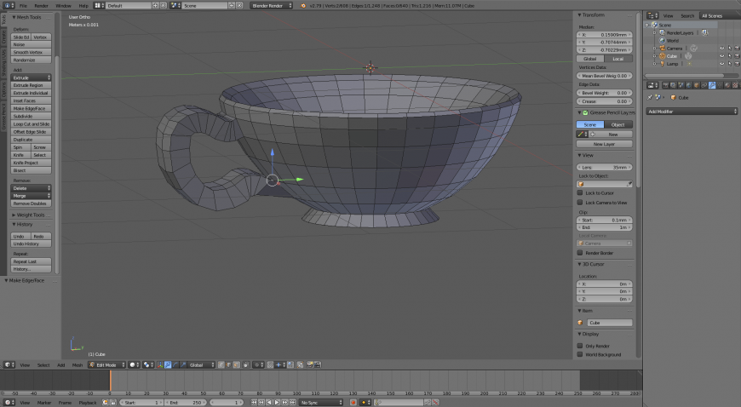The image size is (741, 407).
Task: Collapse the Transform panel
Action: (579, 15)
